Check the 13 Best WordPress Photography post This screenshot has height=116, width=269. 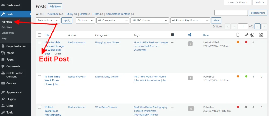(x=40, y=107)
